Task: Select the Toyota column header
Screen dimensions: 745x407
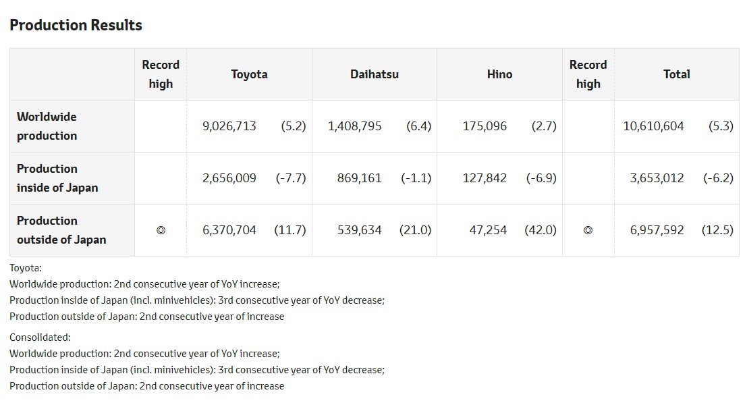Action: pos(249,74)
